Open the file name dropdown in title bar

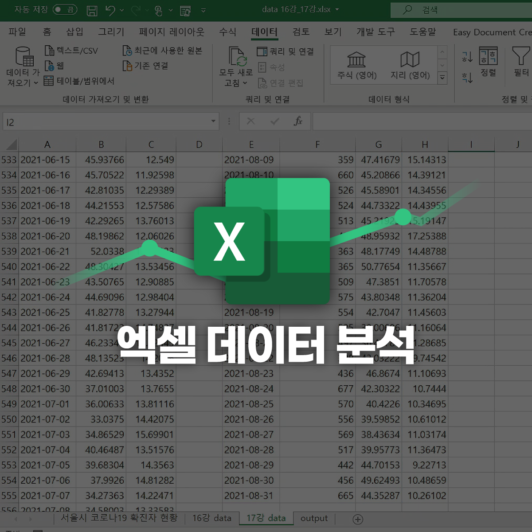pos(337,9)
